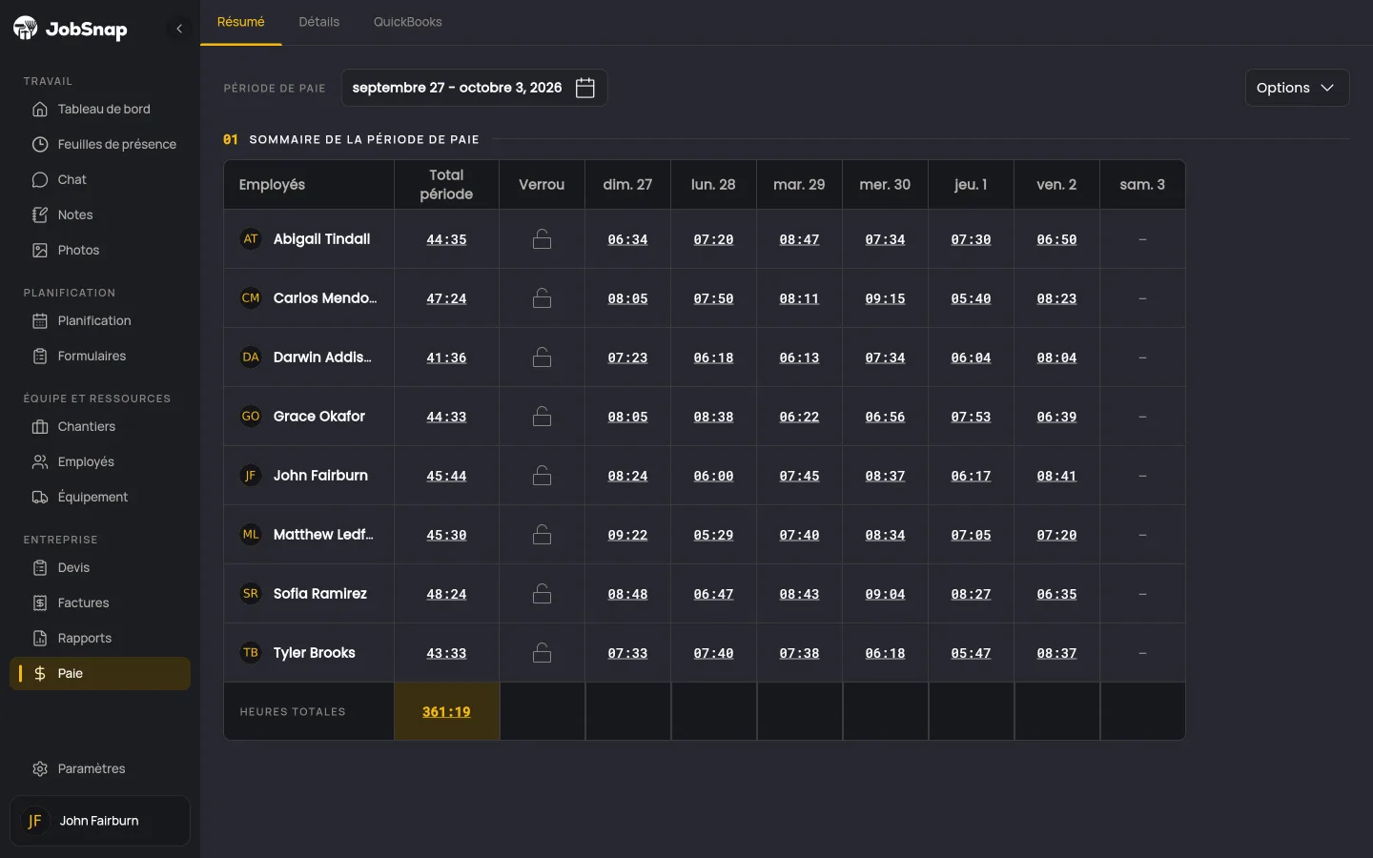
Task: Open Planification in the sidebar
Action: (x=100, y=320)
